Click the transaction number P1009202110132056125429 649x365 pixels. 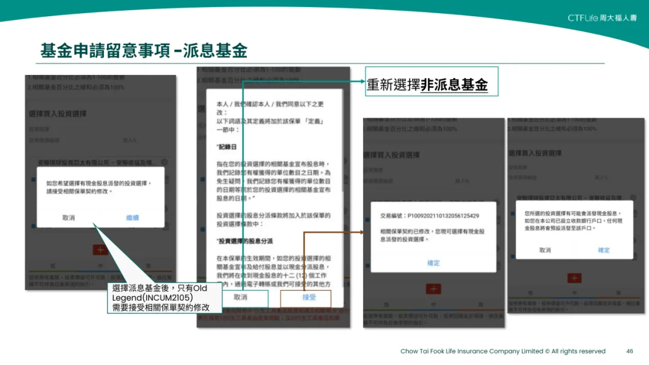[x=443, y=216]
